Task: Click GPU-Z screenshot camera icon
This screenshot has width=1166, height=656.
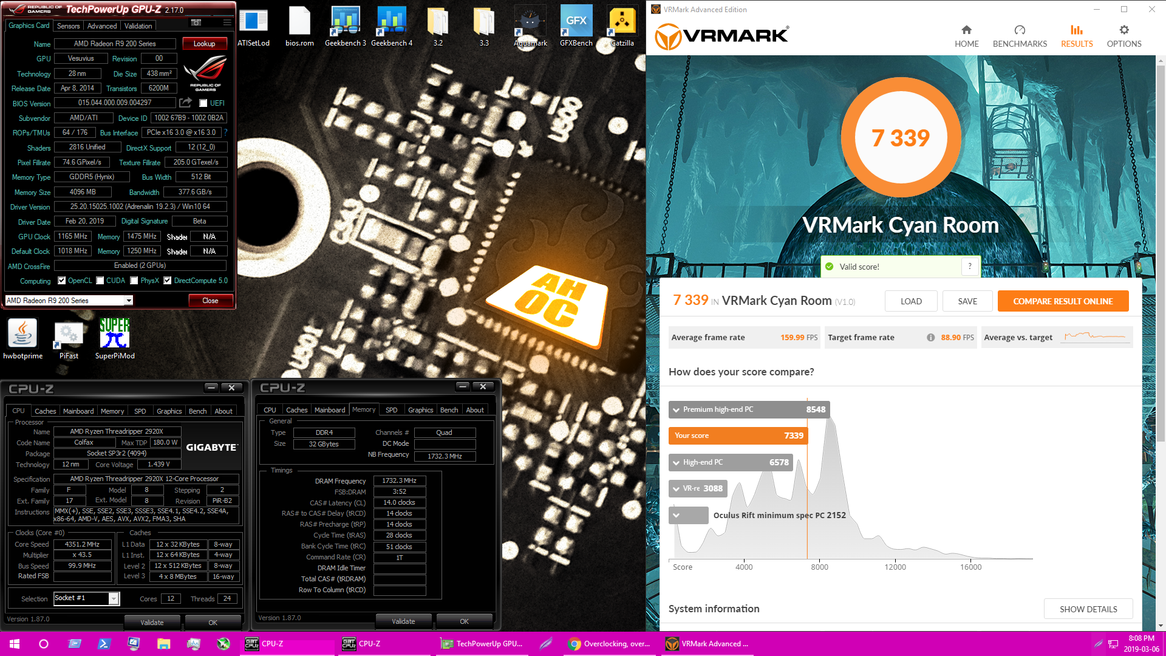Action: click(x=196, y=23)
